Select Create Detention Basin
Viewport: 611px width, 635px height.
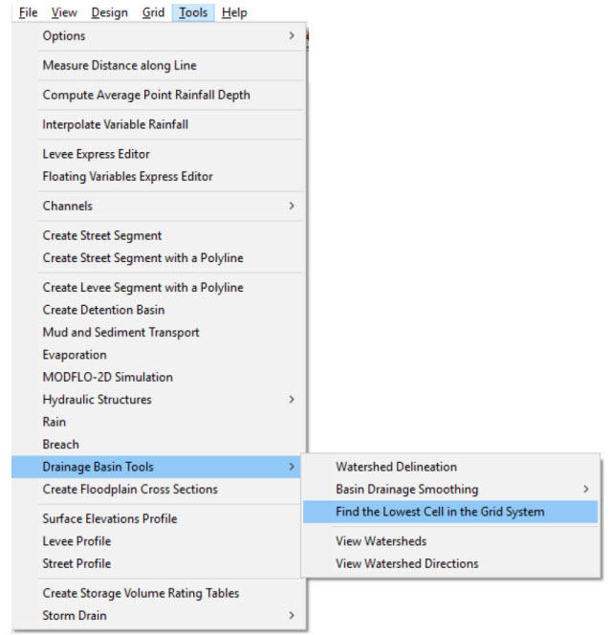click(x=103, y=310)
